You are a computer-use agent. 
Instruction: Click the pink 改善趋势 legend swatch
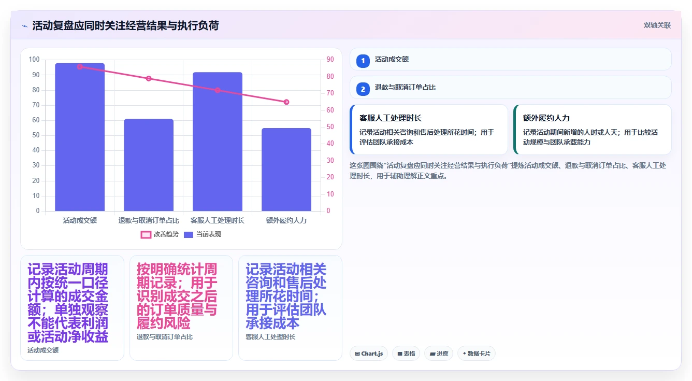coord(146,235)
